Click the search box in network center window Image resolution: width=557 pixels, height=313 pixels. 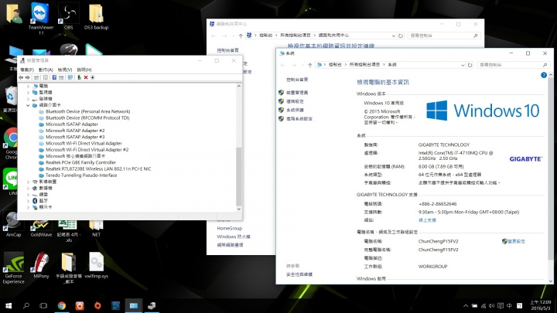(444, 36)
